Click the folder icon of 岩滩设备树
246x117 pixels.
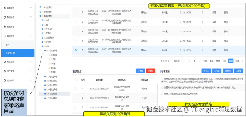click(42, 12)
